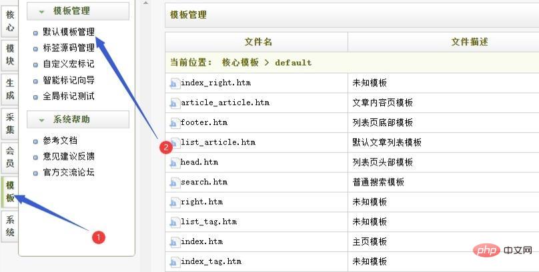Click bullet icon next to 全局标记测试

click(x=35, y=97)
